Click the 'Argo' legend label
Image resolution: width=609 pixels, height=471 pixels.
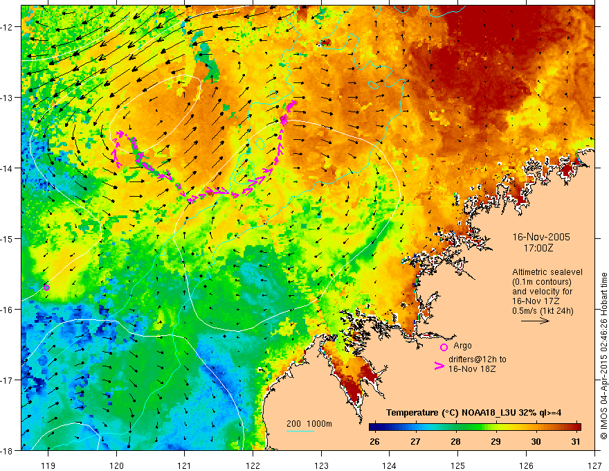pyautogui.click(x=462, y=346)
